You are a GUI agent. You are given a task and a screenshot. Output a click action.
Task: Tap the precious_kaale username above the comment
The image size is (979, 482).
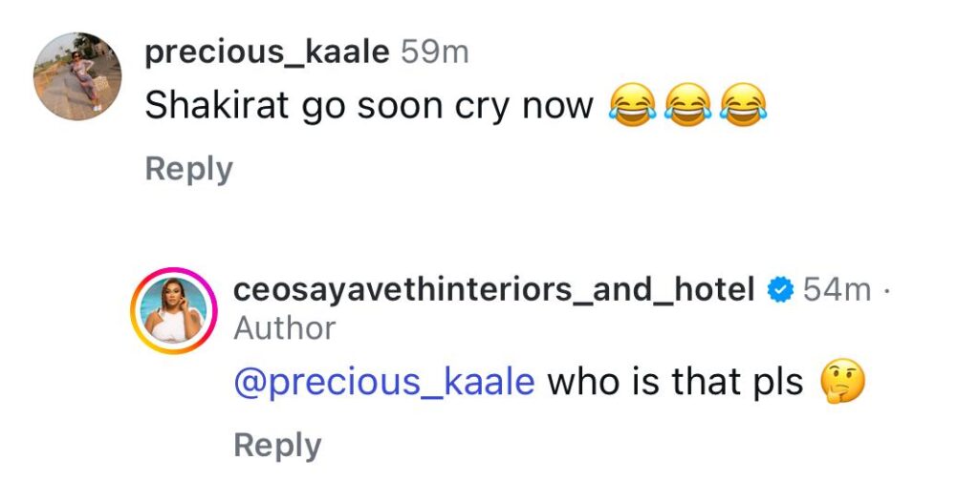[267, 52]
